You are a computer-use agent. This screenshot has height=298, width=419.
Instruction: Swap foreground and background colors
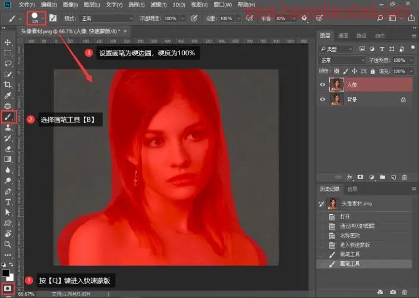[11, 264]
